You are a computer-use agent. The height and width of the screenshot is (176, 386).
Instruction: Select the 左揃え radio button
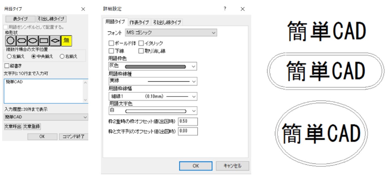[x=9, y=57]
